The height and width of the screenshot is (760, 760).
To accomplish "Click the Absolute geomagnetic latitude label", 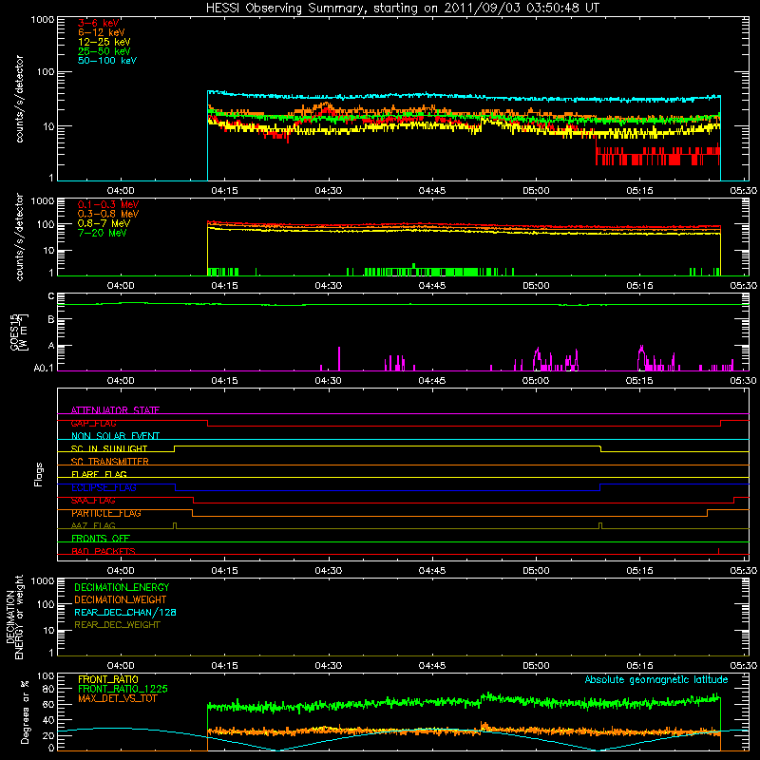I will pyautogui.click(x=656, y=679).
